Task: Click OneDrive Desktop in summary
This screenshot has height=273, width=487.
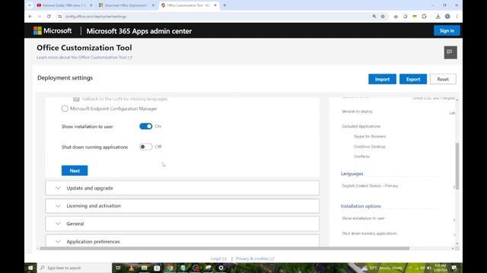Action: [369, 146]
